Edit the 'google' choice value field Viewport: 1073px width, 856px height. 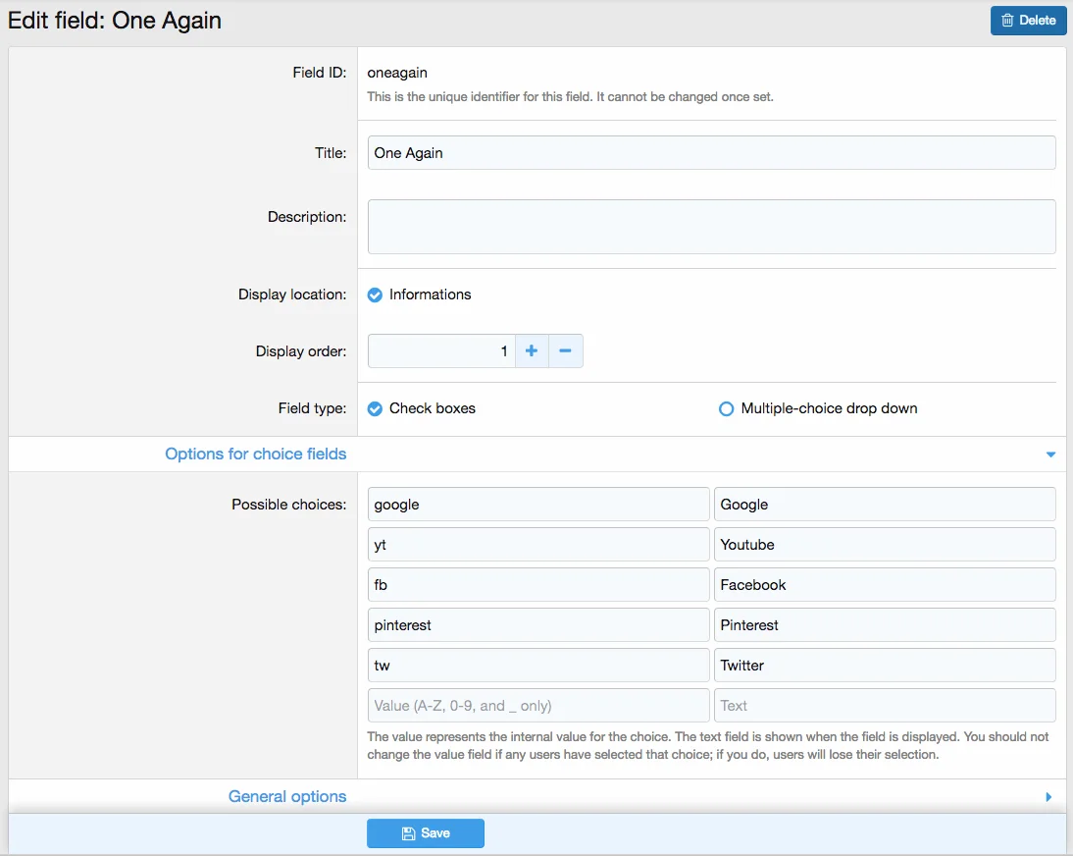[537, 505]
